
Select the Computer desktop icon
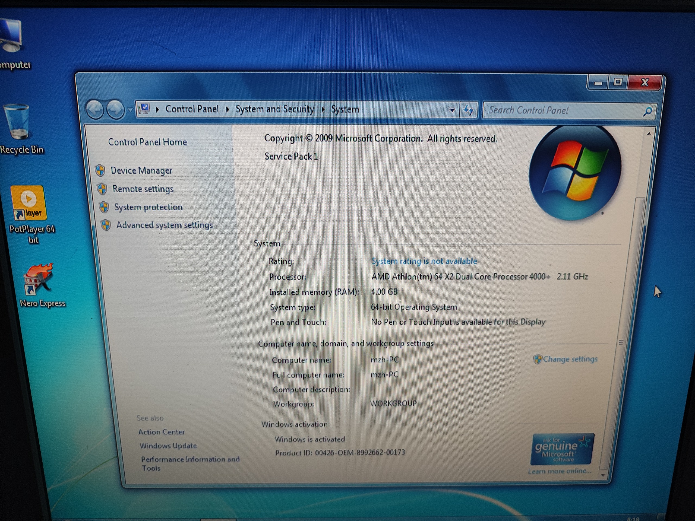tap(12, 44)
